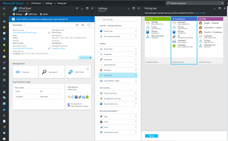Select the OMS pricing tier card
Viewport: 228px width, 141px height.
click(210, 41)
